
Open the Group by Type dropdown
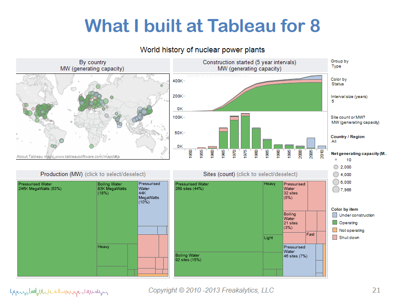pyautogui.click(x=337, y=66)
